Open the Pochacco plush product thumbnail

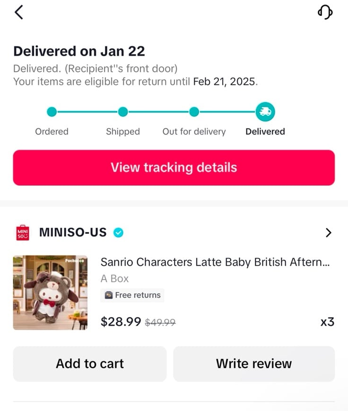tap(51, 292)
